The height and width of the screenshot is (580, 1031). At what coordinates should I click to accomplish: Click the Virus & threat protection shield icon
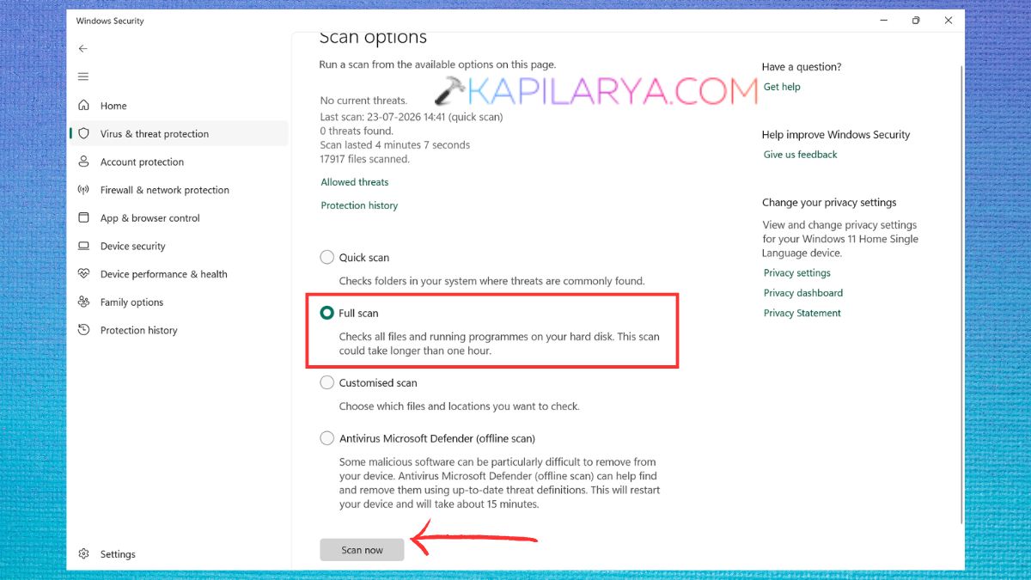click(x=83, y=134)
